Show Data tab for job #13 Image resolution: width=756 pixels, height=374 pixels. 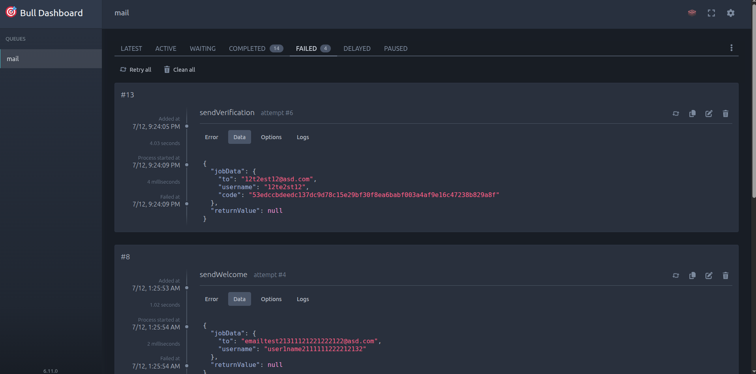tap(240, 137)
